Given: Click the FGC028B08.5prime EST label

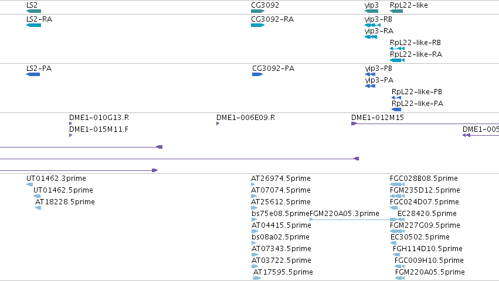Looking at the screenshot, I should (424, 179).
